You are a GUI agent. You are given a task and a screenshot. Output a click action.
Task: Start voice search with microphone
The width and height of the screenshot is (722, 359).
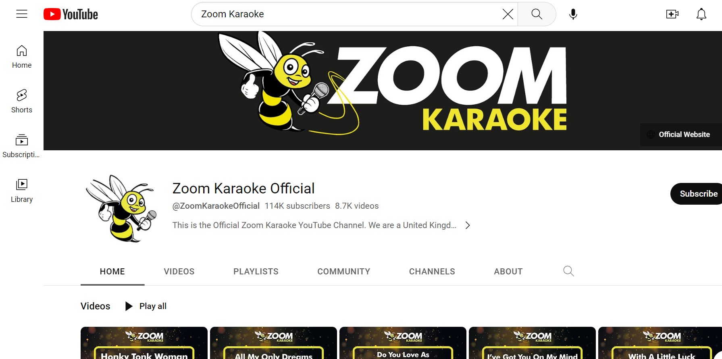click(x=573, y=14)
